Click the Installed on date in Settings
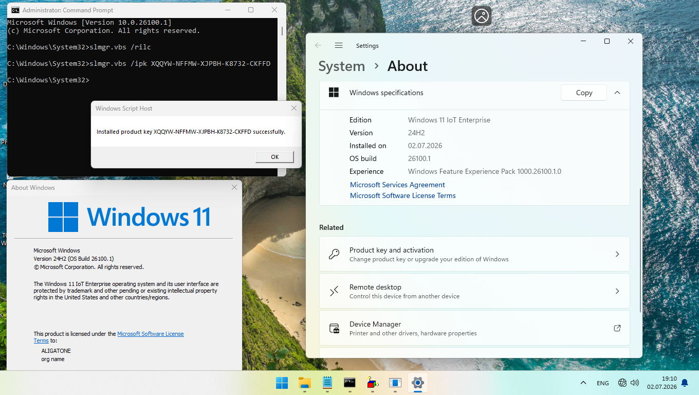The width and height of the screenshot is (699, 395). click(x=425, y=146)
